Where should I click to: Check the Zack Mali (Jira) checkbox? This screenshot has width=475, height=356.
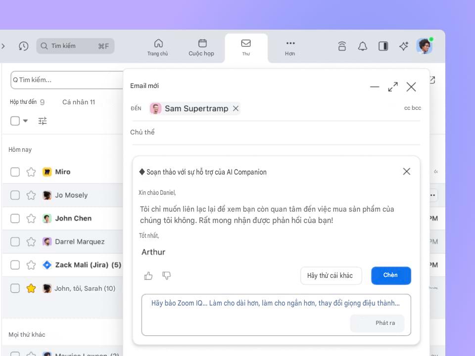15,265
